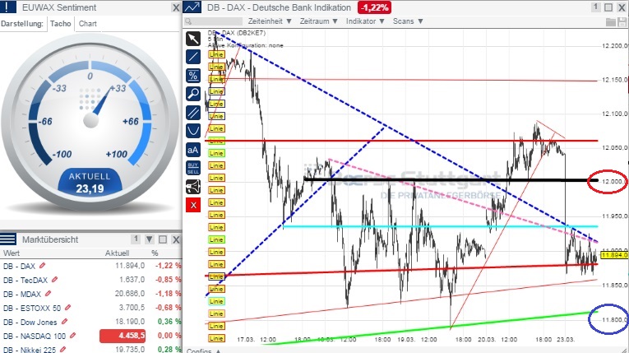Click the EUWAX Sentiment widget title
This screenshot has width=629, height=353.
pyautogui.click(x=59, y=7)
